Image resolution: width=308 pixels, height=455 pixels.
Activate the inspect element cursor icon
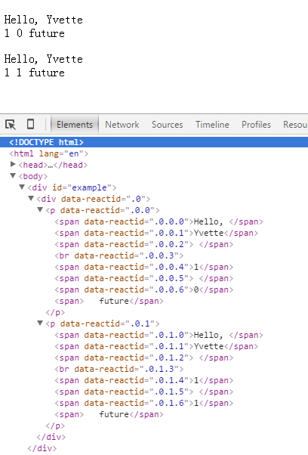pyautogui.click(x=11, y=125)
